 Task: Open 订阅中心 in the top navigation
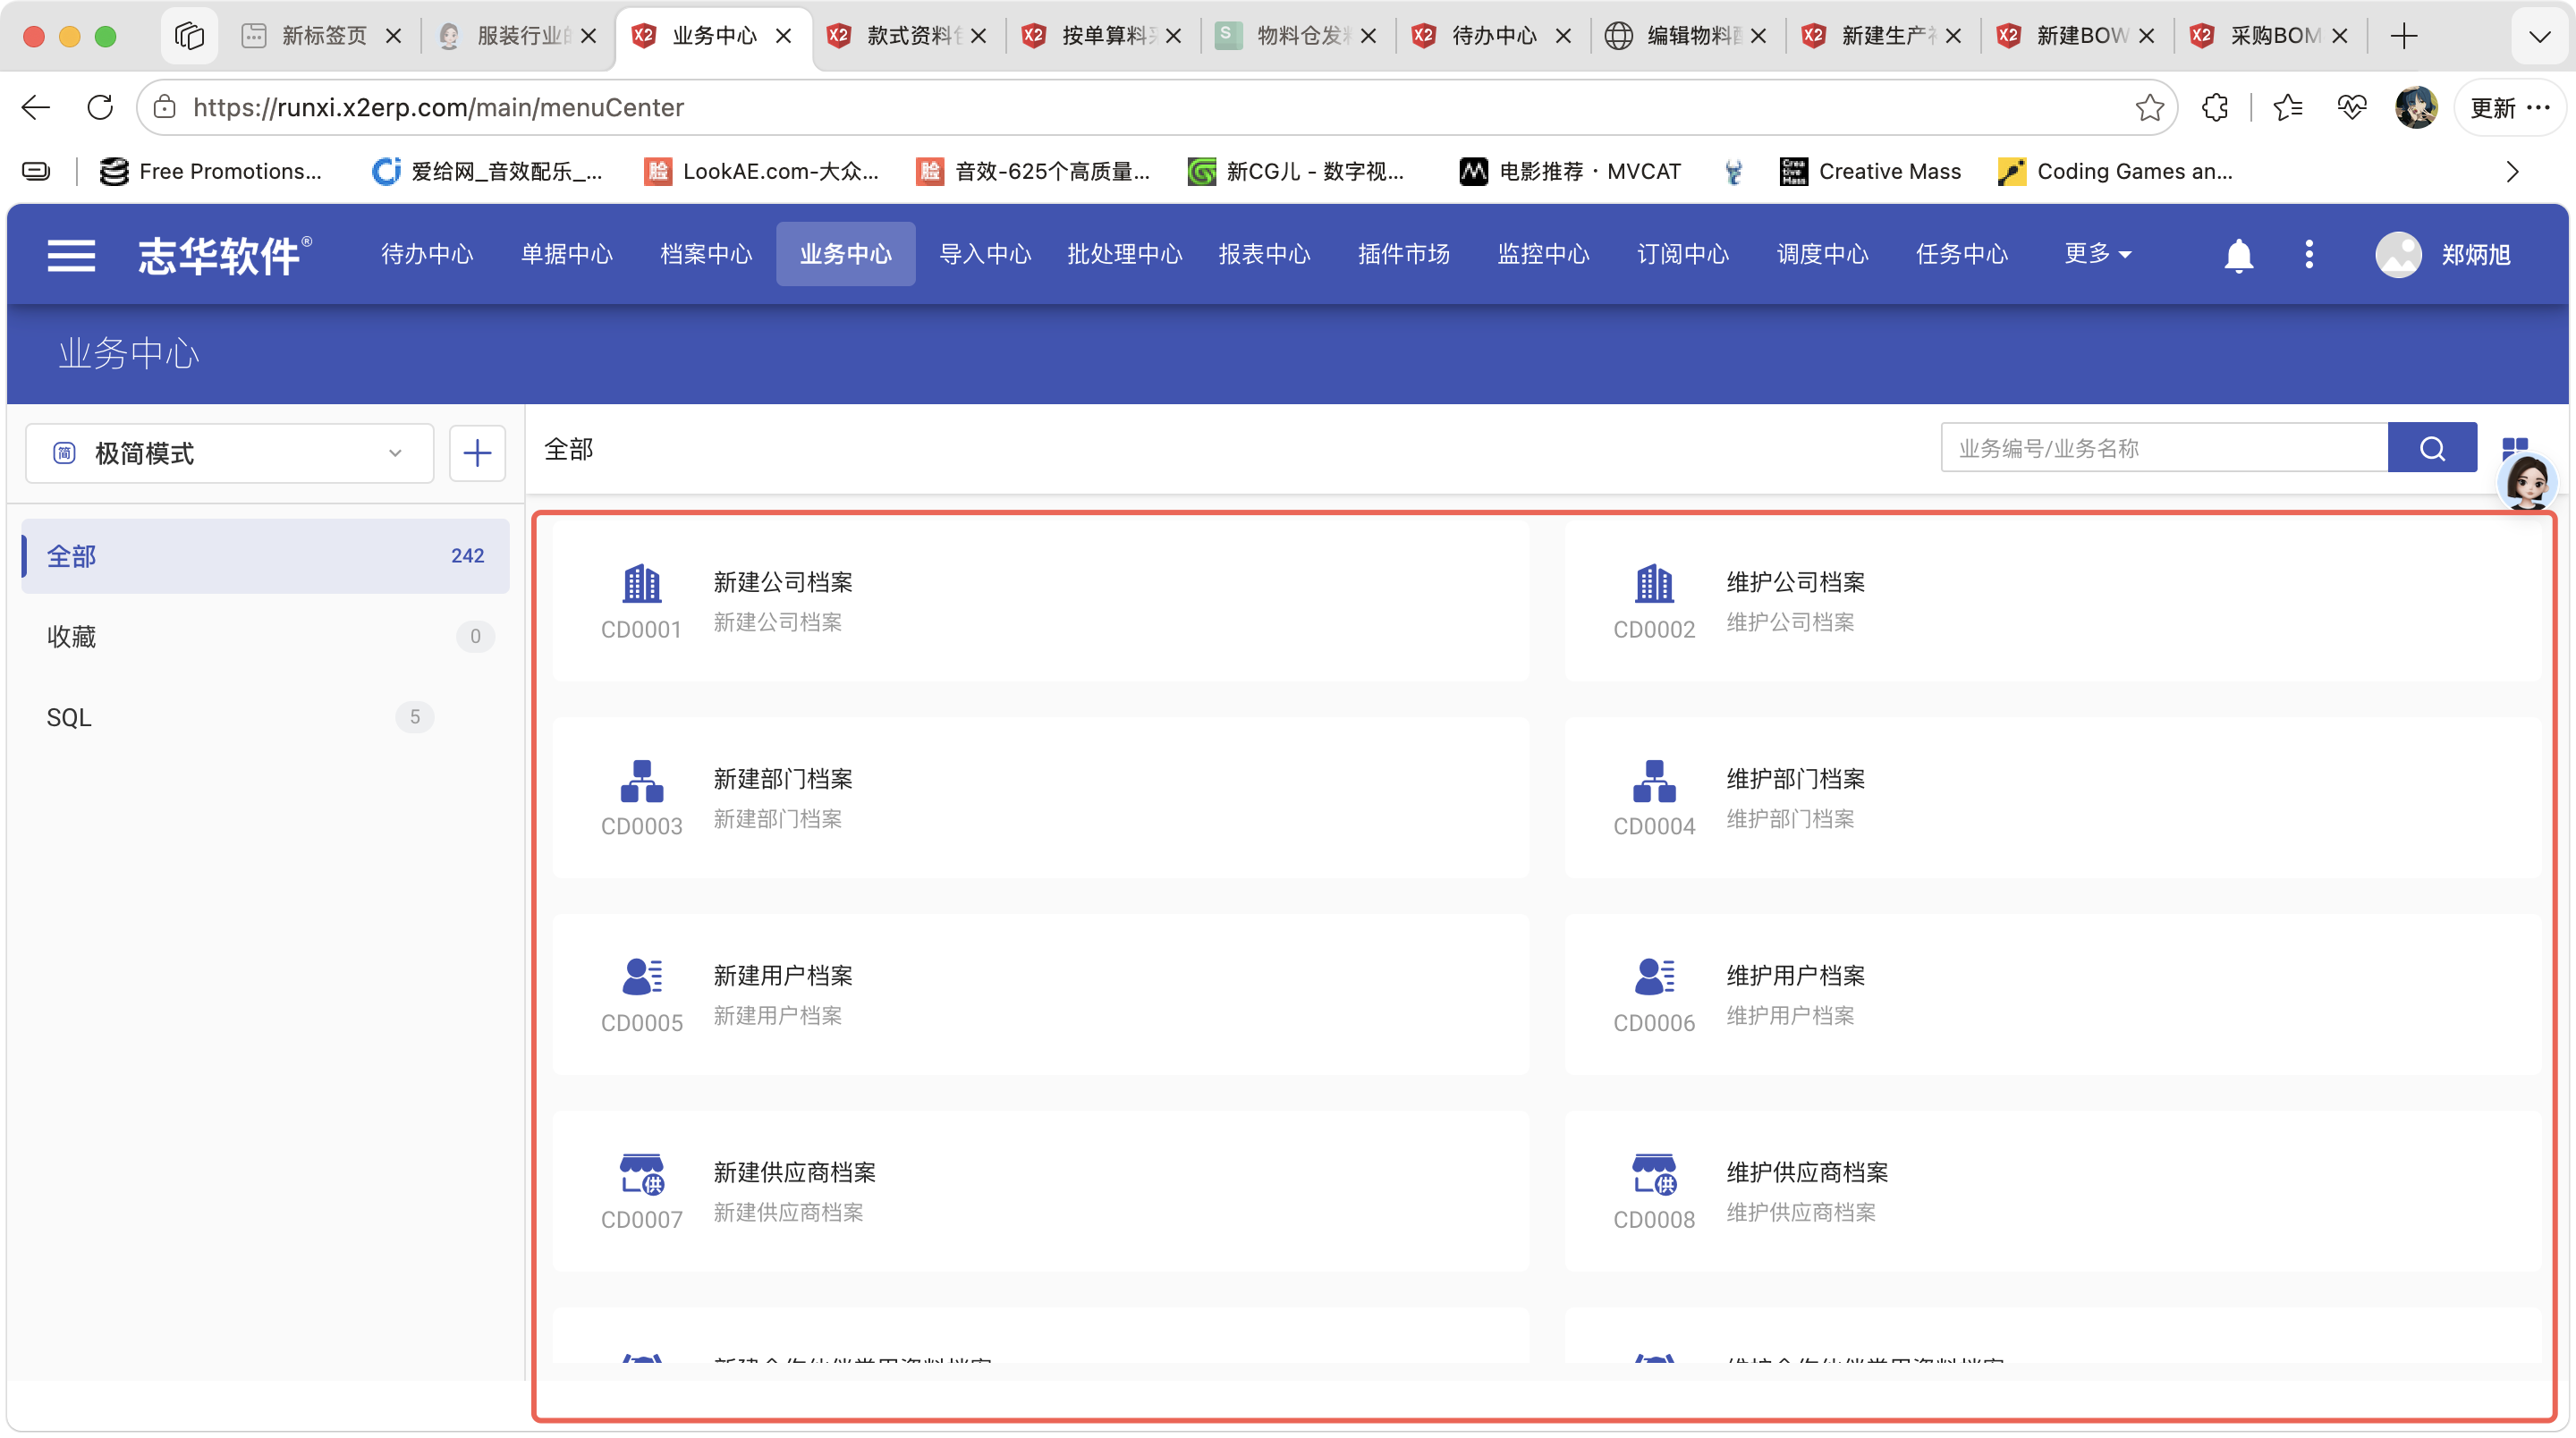tap(1682, 254)
